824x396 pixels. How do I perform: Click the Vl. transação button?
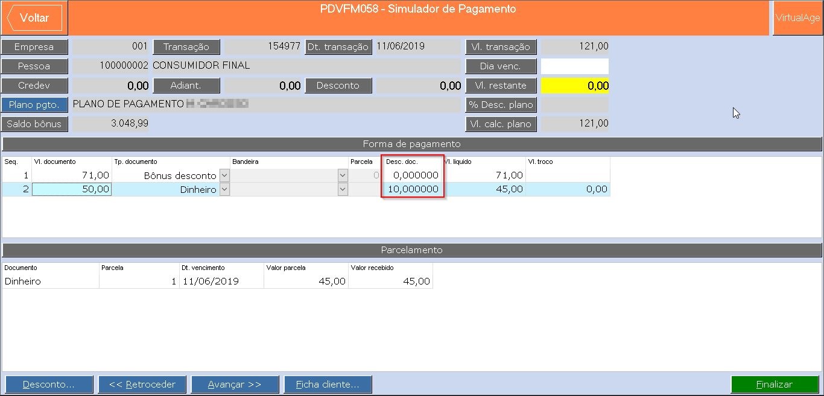coord(501,47)
